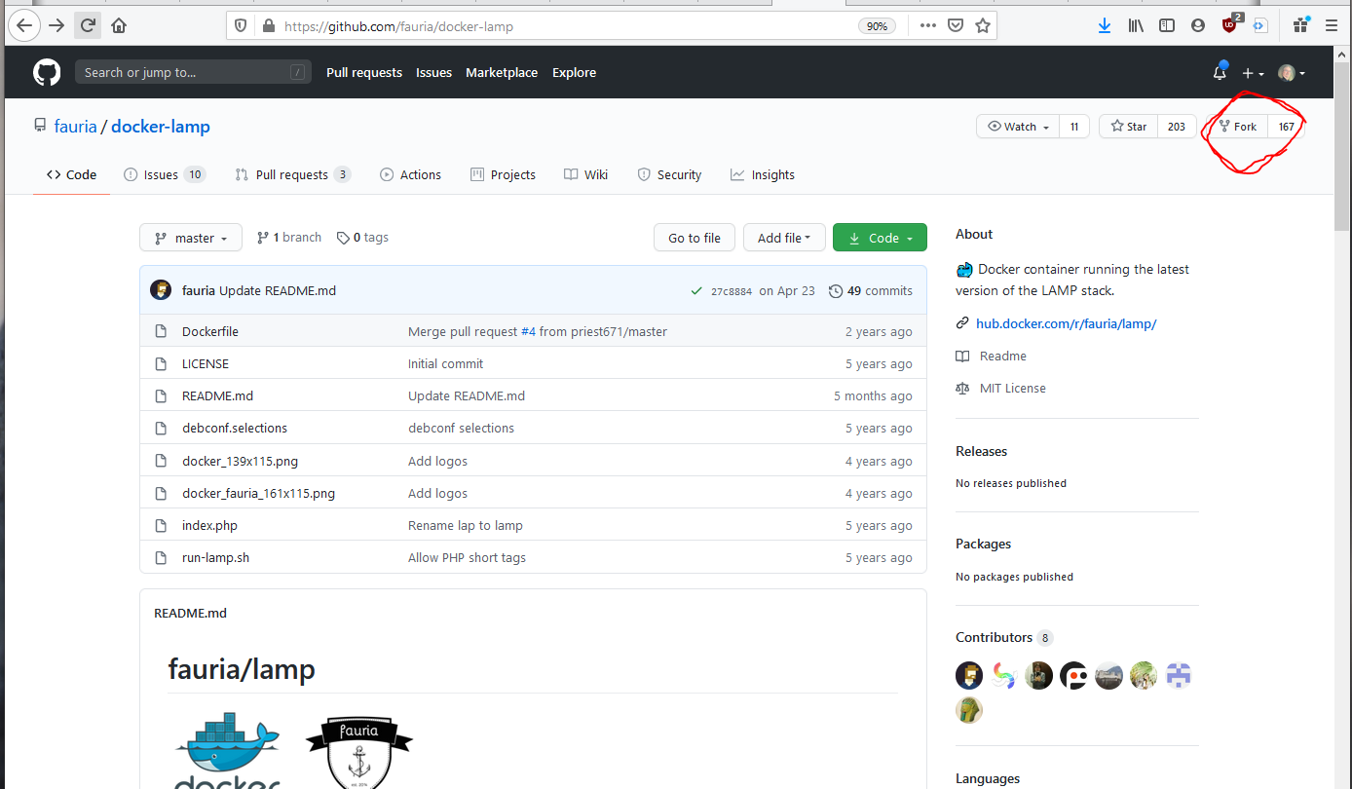Open GitHub notifications bell
This screenshot has height=789, width=1352.
(1220, 73)
